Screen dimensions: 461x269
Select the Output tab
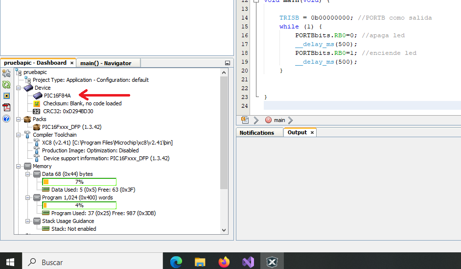[x=297, y=132]
